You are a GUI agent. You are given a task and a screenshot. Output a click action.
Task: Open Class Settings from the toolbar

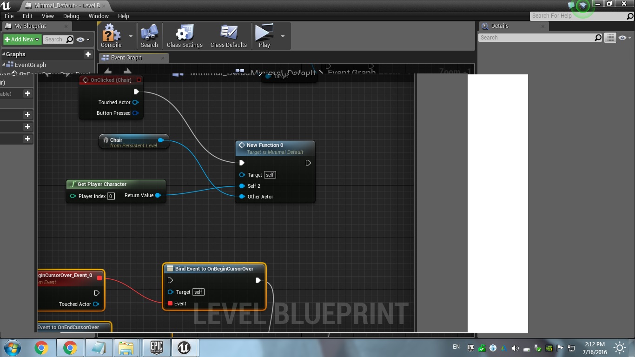click(185, 36)
